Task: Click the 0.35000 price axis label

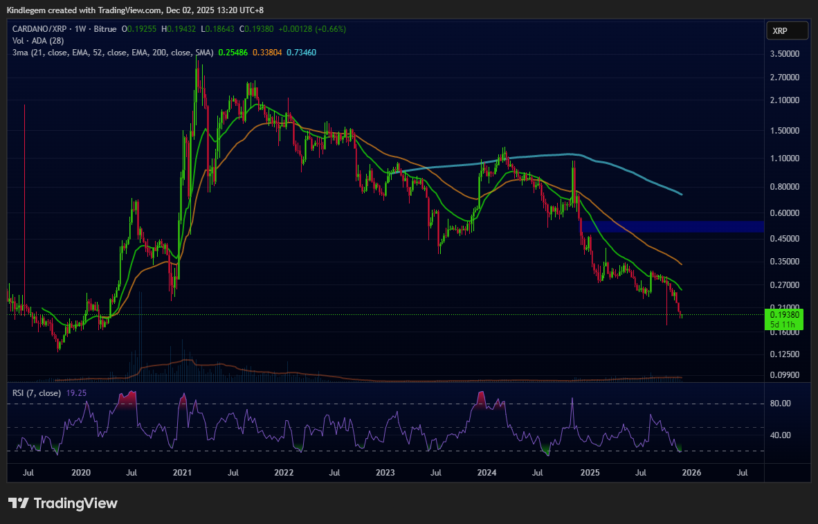Action: (x=784, y=262)
